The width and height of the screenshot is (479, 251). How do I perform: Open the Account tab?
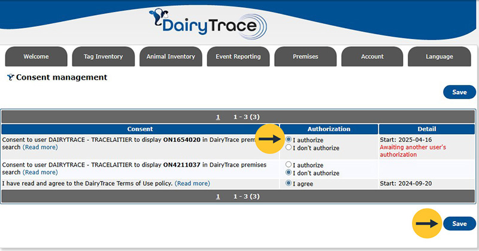coord(372,57)
